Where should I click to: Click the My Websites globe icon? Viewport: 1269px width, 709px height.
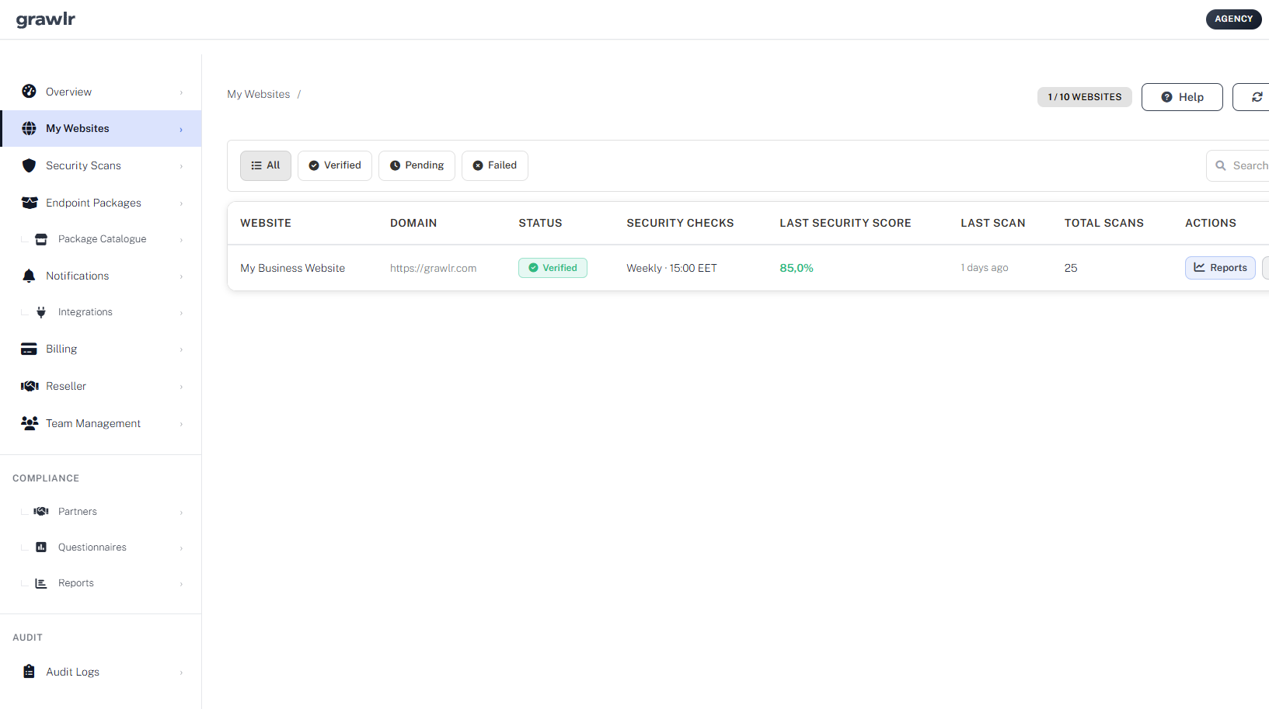tap(30, 128)
